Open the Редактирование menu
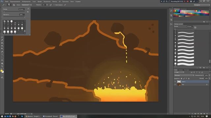Screen dimensions: 211x118 coord(15,1)
